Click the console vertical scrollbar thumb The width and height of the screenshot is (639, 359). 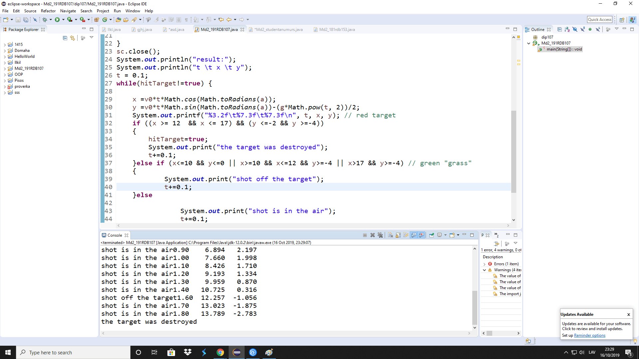475,307
